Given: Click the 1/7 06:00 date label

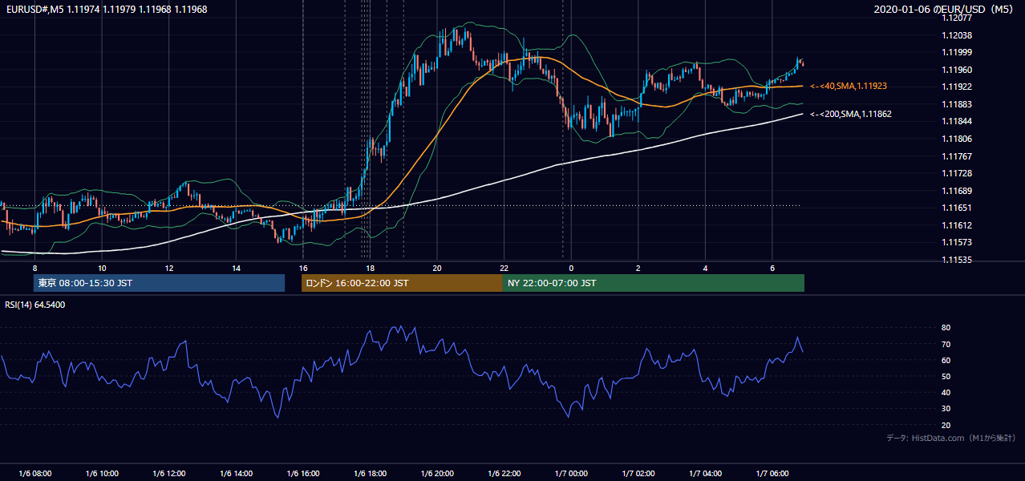Looking at the screenshot, I should point(772,473).
